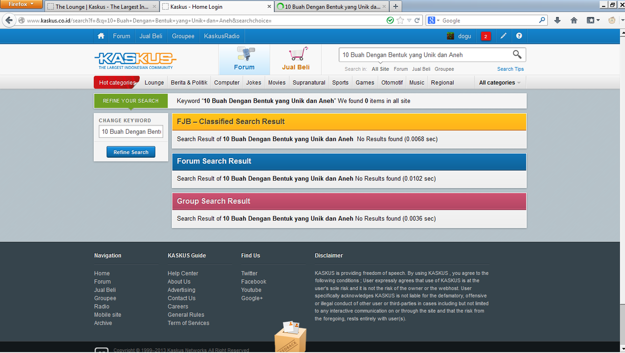Open the Firefox menu button
This screenshot has width=625, height=353.
click(x=21, y=4)
